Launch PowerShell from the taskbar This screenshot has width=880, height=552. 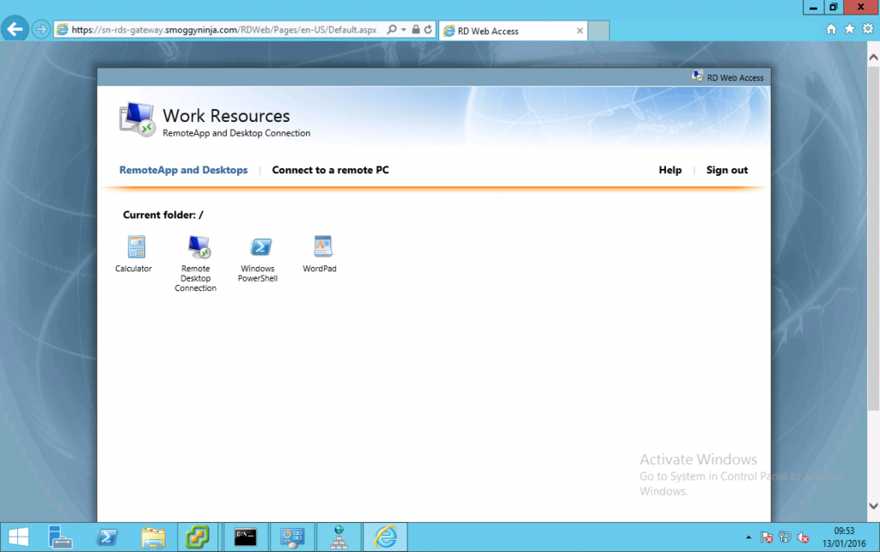tap(107, 537)
